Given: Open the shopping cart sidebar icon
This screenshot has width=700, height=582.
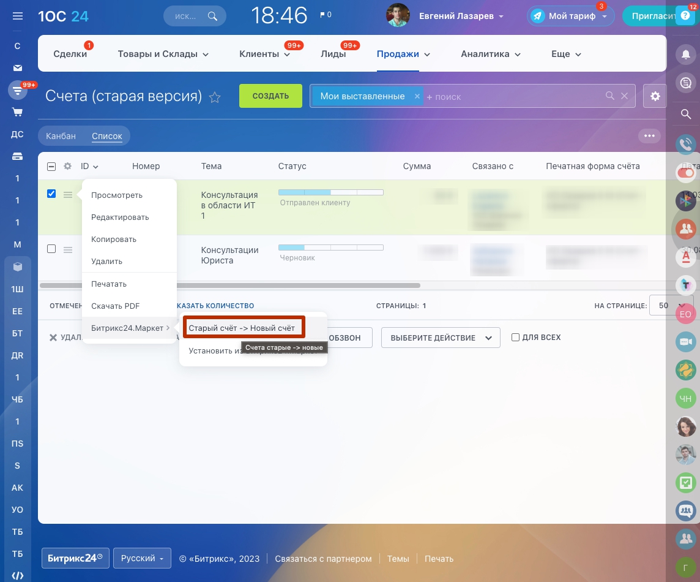Looking at the screenshot, I should point(17,112).
